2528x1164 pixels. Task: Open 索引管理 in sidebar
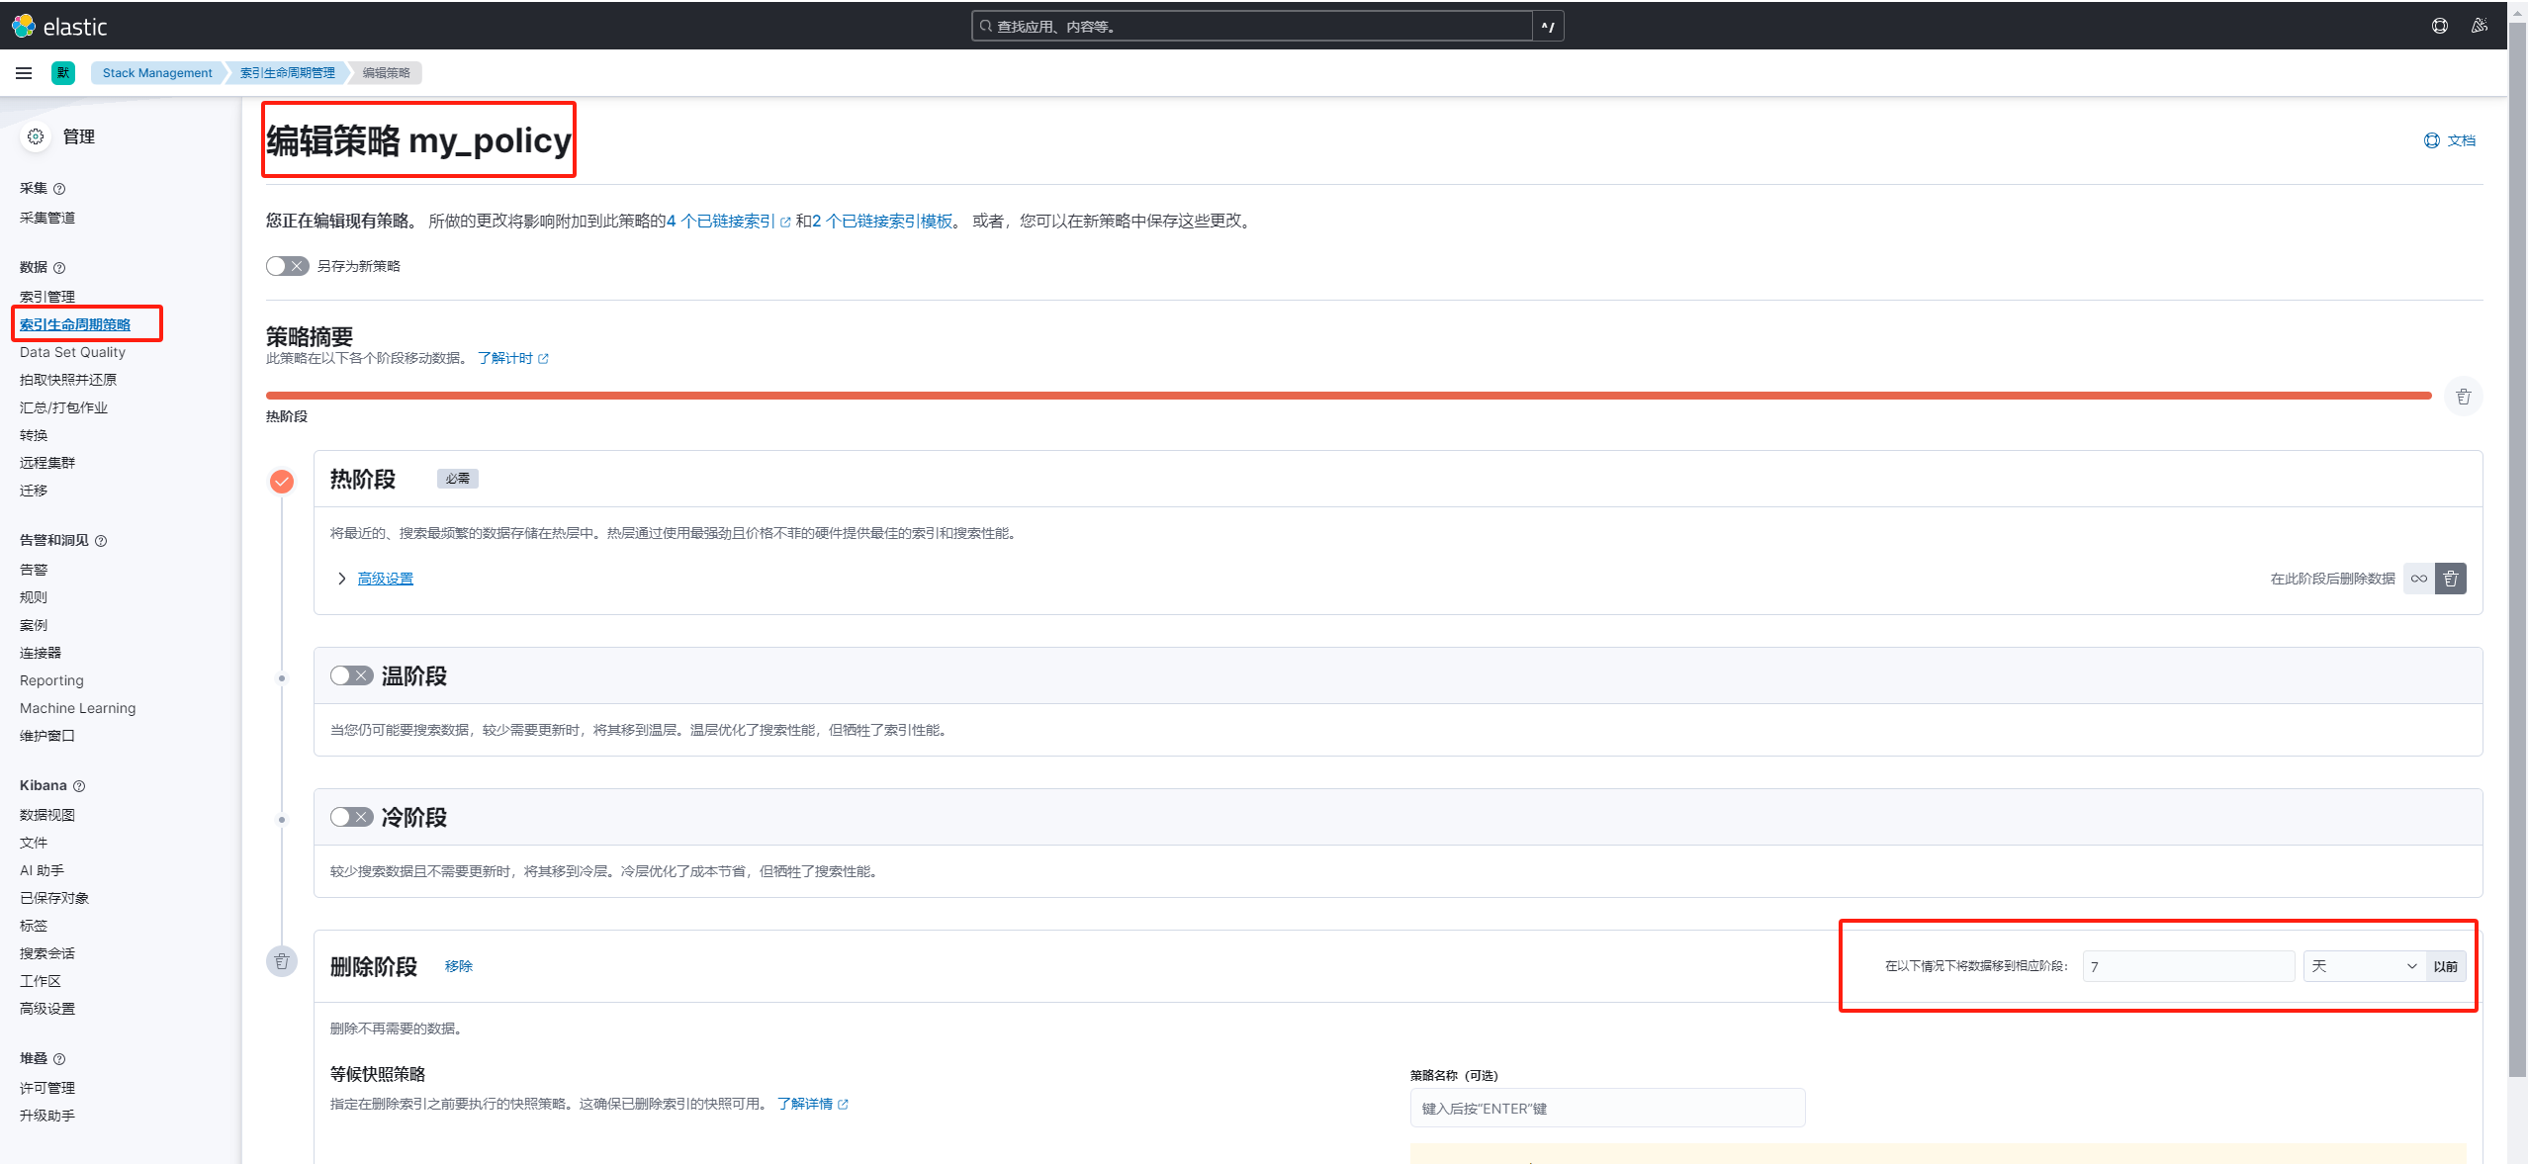pyautogui.click(x=47, y=297)
